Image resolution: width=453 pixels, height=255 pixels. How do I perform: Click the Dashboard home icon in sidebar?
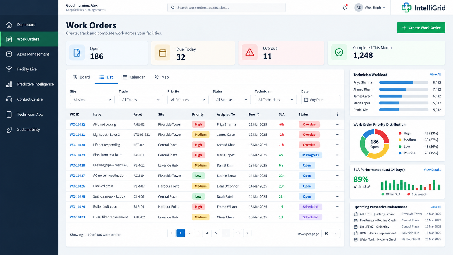pos(9,25)
